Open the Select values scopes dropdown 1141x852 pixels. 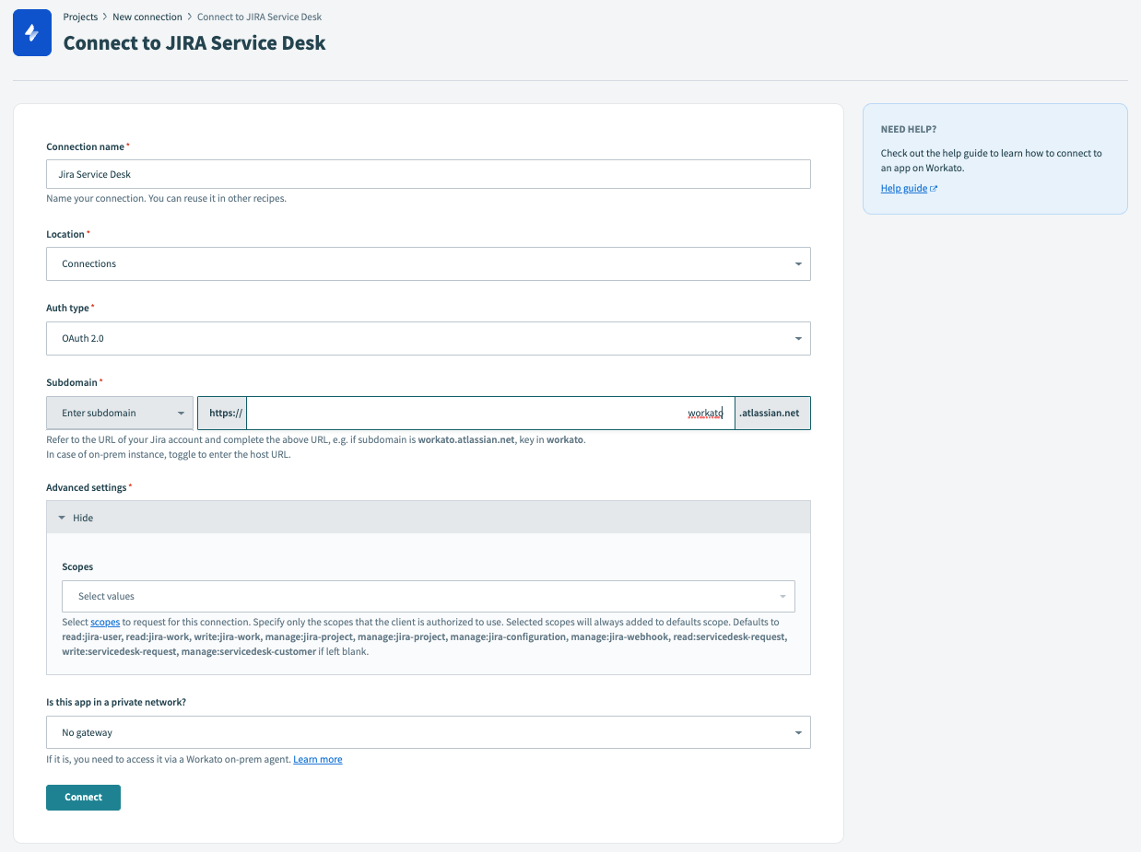(x=429, y=596)
